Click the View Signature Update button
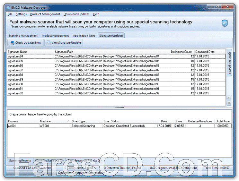Image resolution: width=239 pixels, height=181 pixels. coord(64,43)
